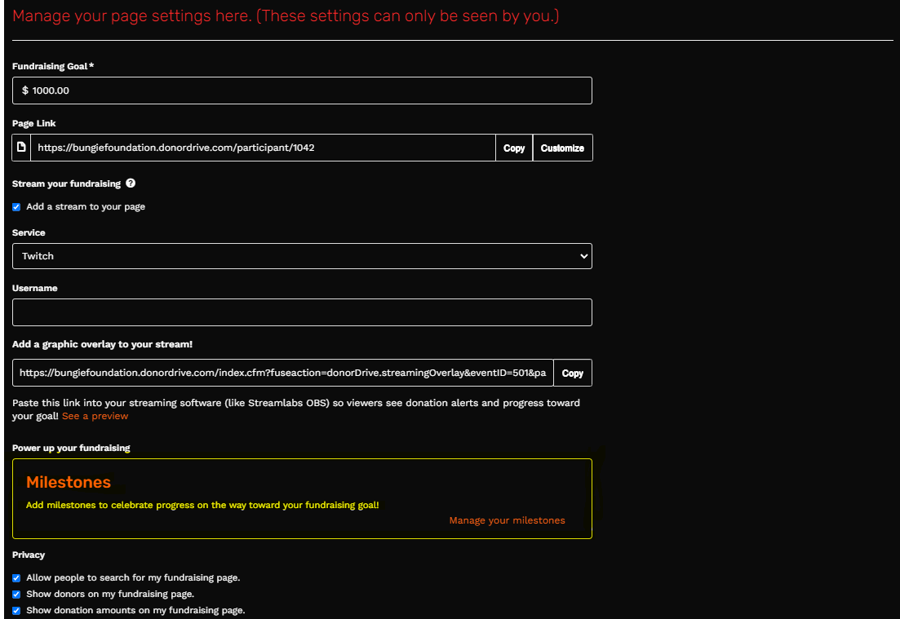
Task: Toggle 'Add a stream to your page' checkbox
Action: pyautogui.click(x=16, y=207)
